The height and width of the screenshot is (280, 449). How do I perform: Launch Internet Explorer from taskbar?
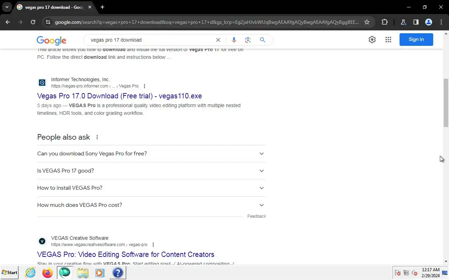click(31, 273)
